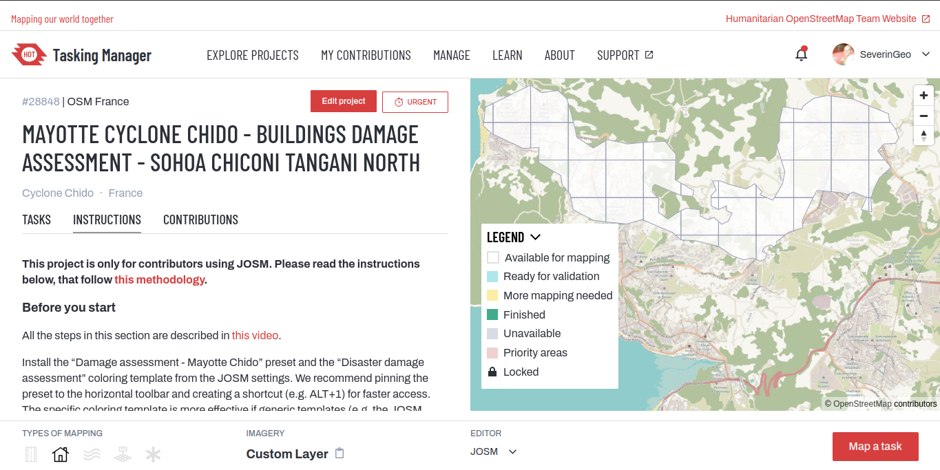Viewport: 940px width, 470px height.
Task: Click the France country tag
Action: click(x=125, y=193)
